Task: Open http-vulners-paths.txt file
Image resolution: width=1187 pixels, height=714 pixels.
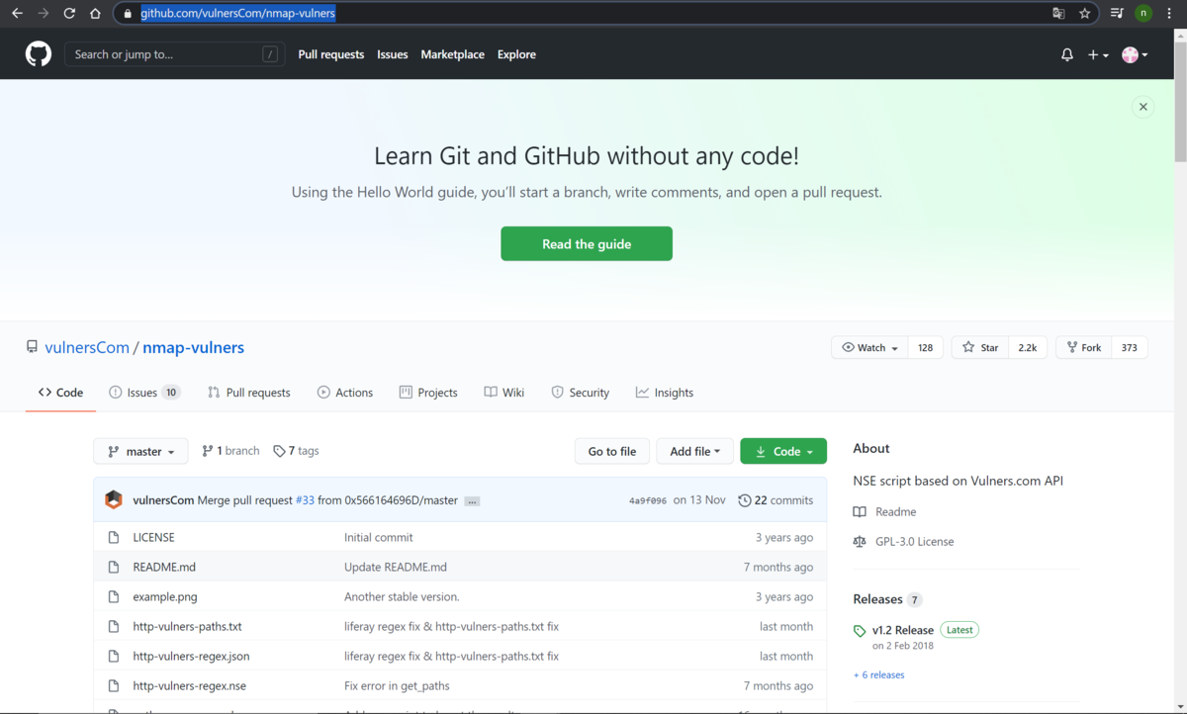Action: [187, 626]
